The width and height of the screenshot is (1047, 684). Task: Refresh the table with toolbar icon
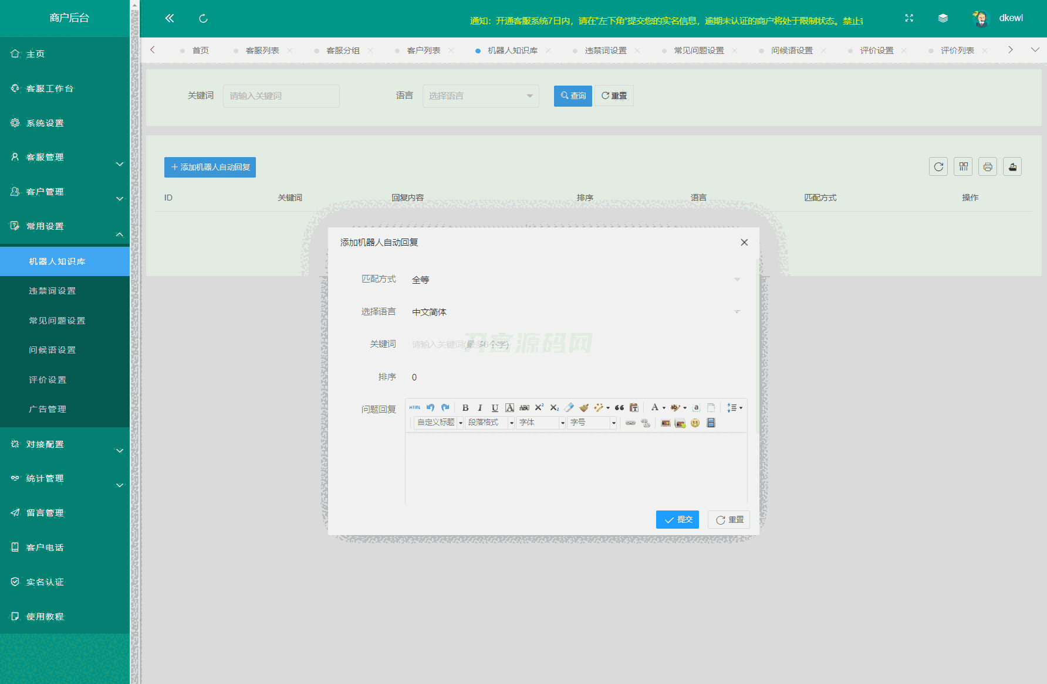[x=938, y=167]
